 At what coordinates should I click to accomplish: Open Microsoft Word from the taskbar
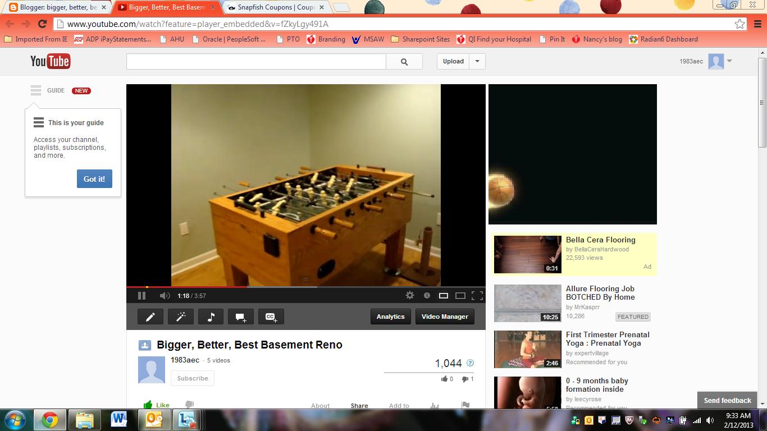[x=119, y=420]
